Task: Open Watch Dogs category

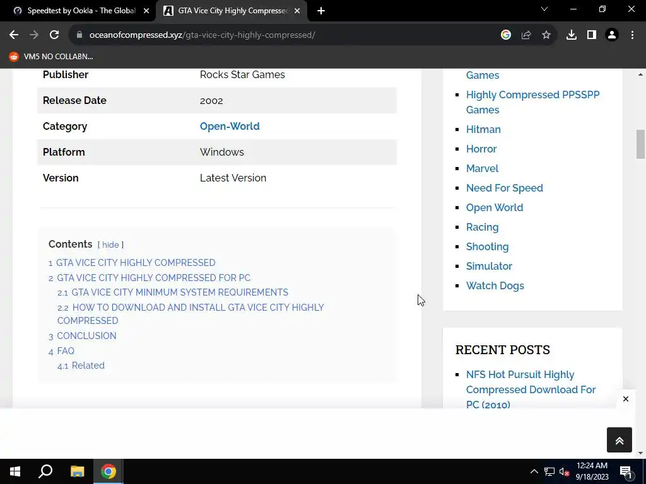Action: (495, 286)
